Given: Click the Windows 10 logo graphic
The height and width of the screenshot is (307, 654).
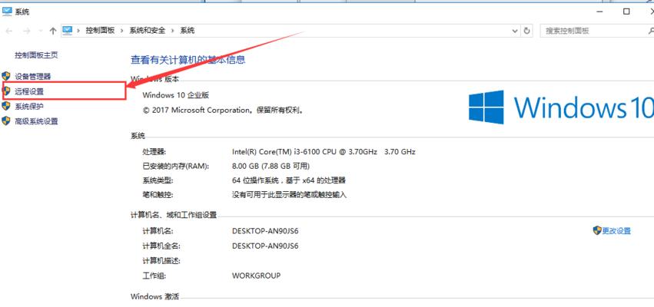Looking at the screenshot, I should 561,107.
